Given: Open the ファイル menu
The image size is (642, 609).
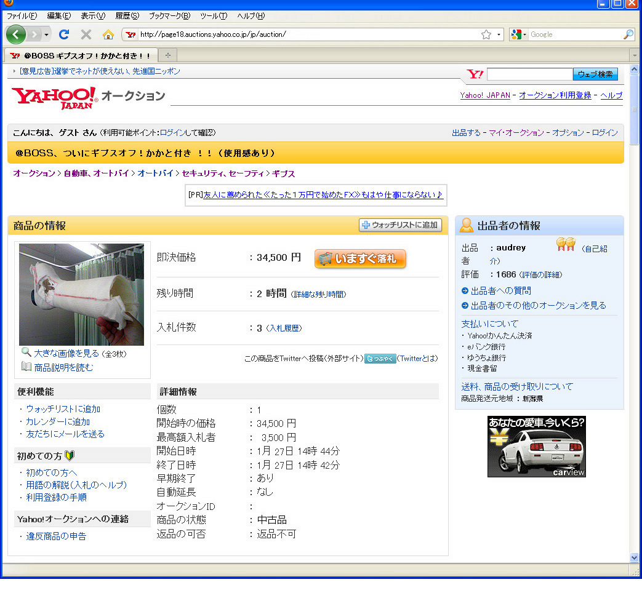Looking at the screenshot, I should coord(22,16).
